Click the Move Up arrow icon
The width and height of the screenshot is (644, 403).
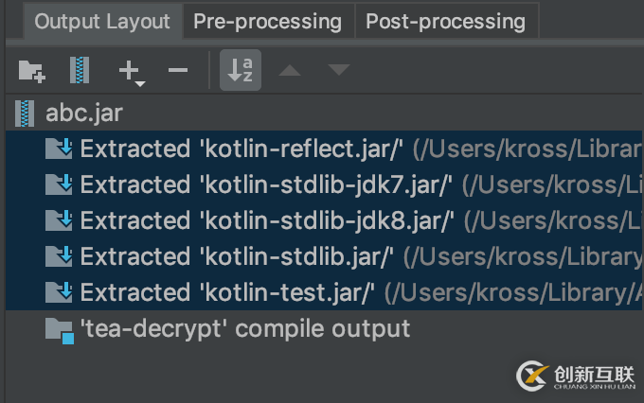[x=291, y=70]
